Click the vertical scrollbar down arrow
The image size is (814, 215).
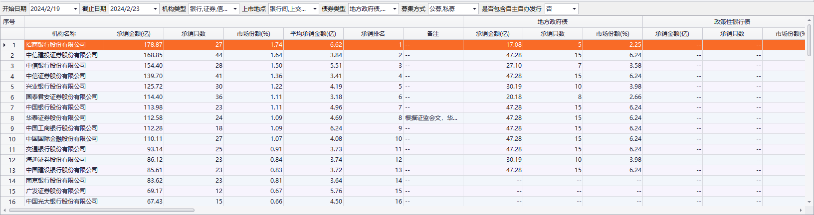click(809, 203)
